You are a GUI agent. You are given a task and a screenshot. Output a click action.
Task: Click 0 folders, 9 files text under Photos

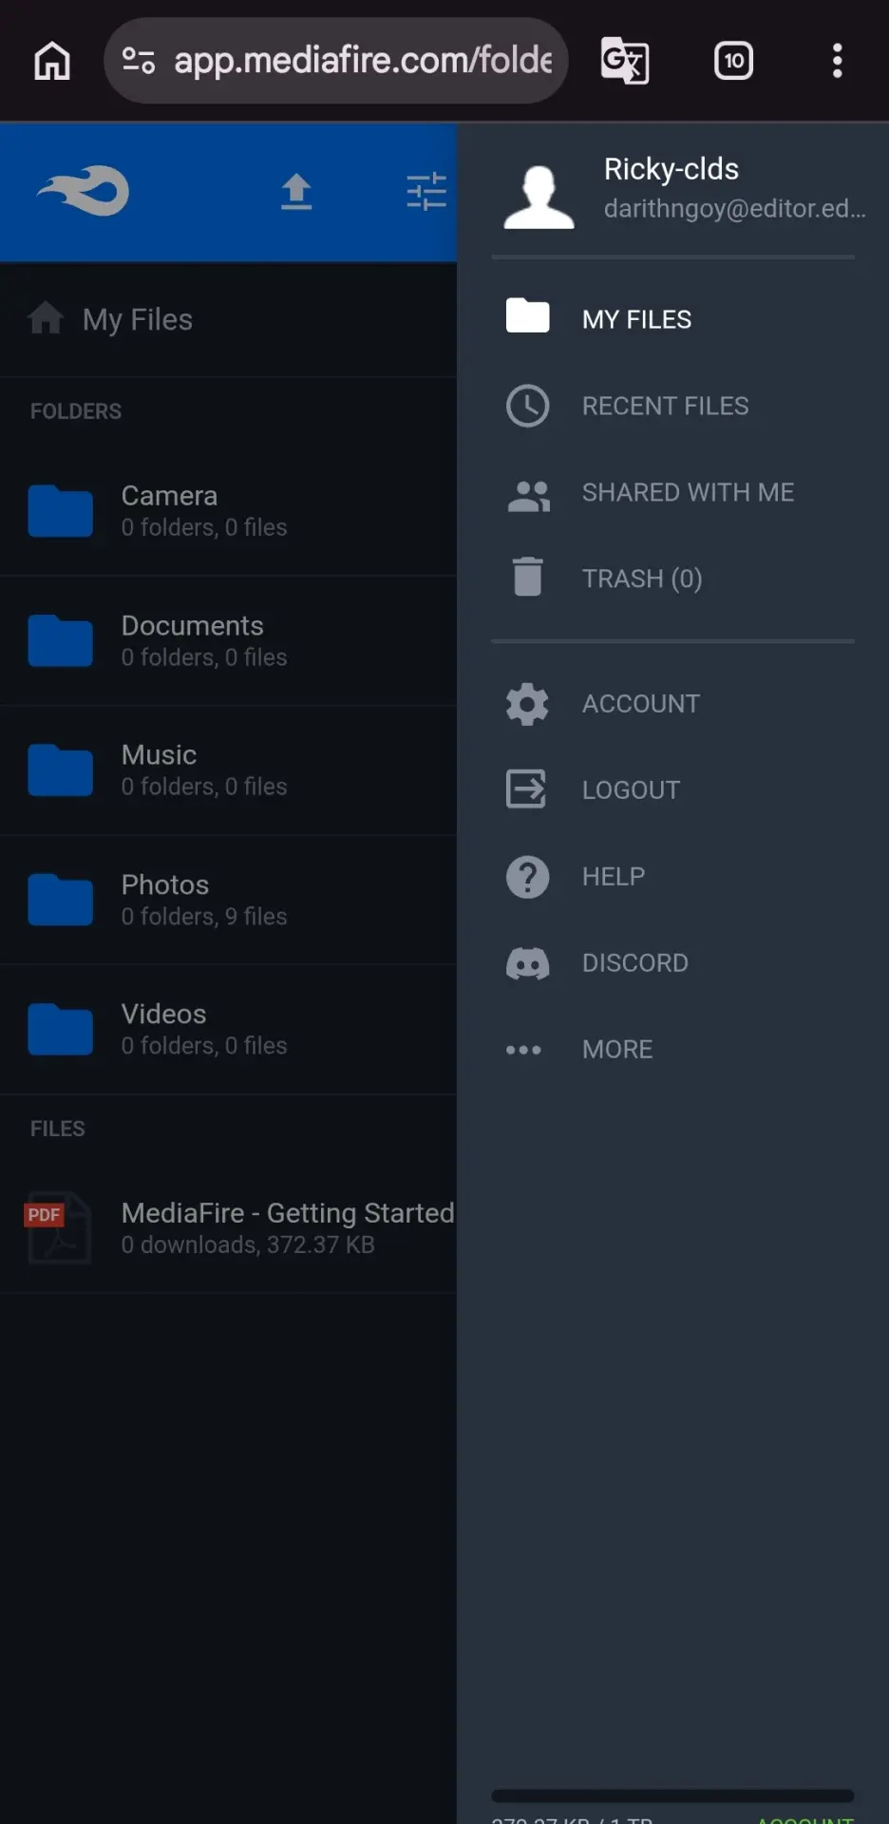pyautogui.click(x=204, y=917)
